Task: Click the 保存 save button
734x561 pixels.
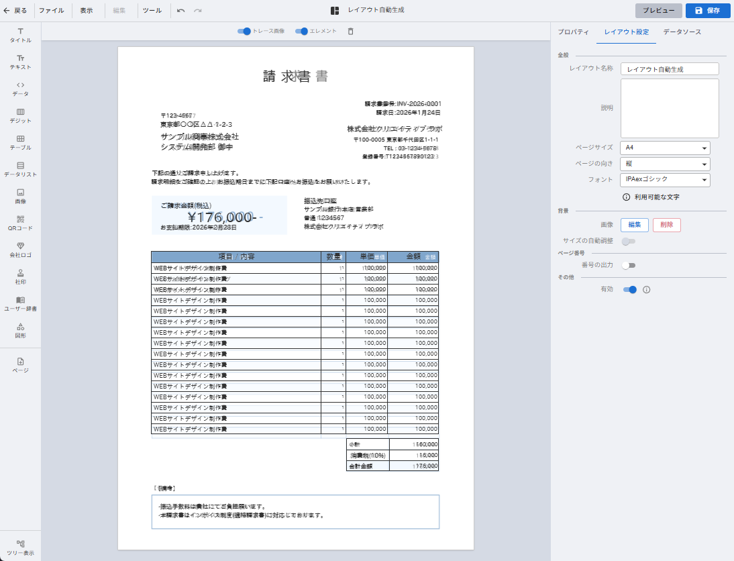Action: point(708,11)
